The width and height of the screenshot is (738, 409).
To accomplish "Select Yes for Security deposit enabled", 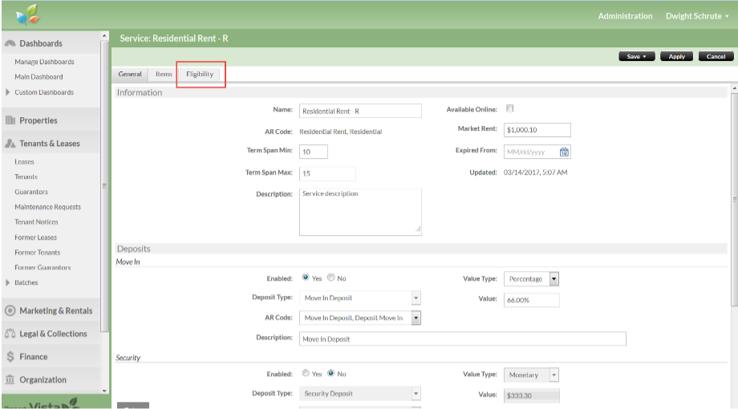I will (x=306, y=374).
